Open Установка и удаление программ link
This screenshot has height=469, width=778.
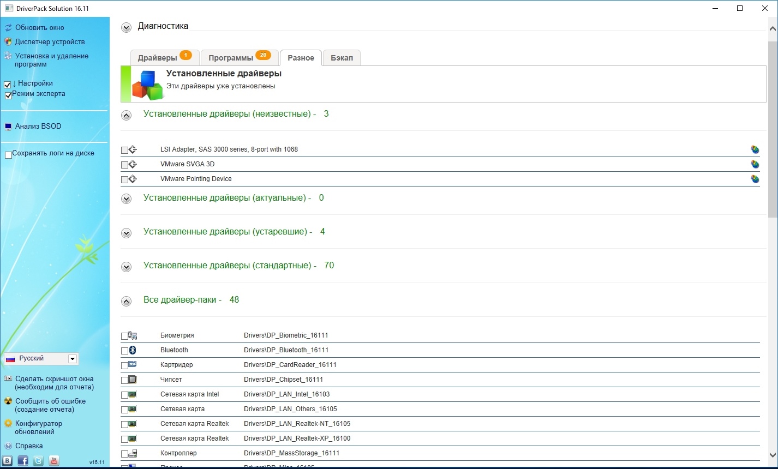point(52,60)
